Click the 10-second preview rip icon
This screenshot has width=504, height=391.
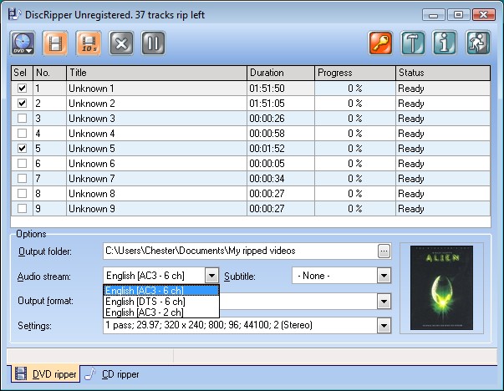pyautogui.click(x=88, y=43)
